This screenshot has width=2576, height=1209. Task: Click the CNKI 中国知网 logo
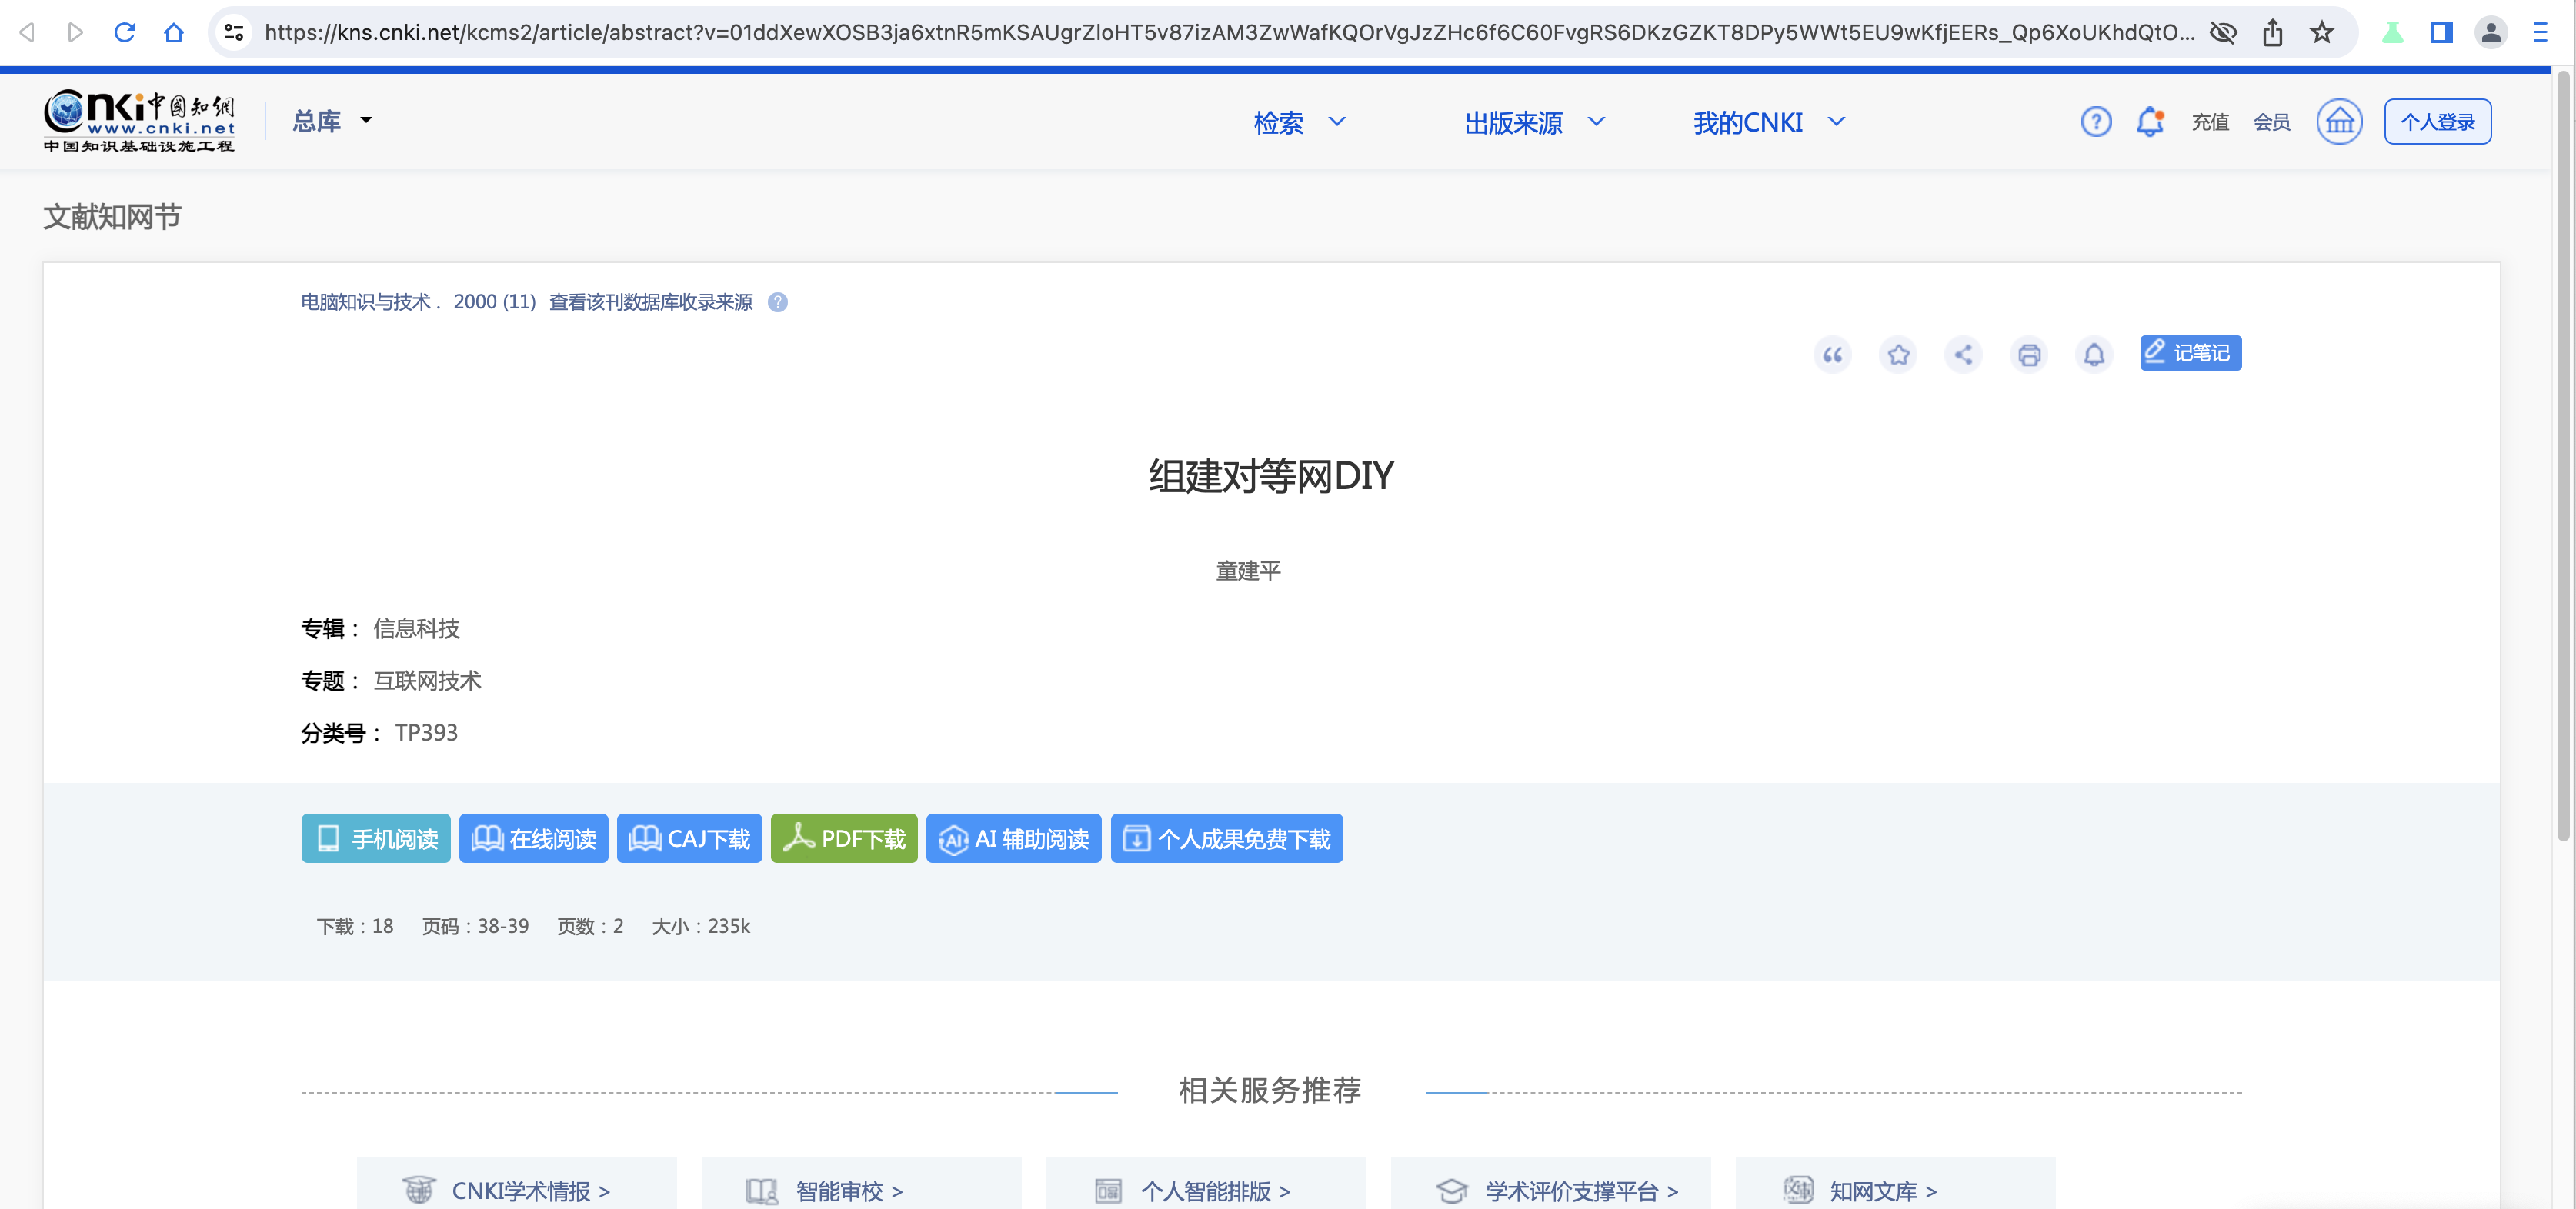138,119
